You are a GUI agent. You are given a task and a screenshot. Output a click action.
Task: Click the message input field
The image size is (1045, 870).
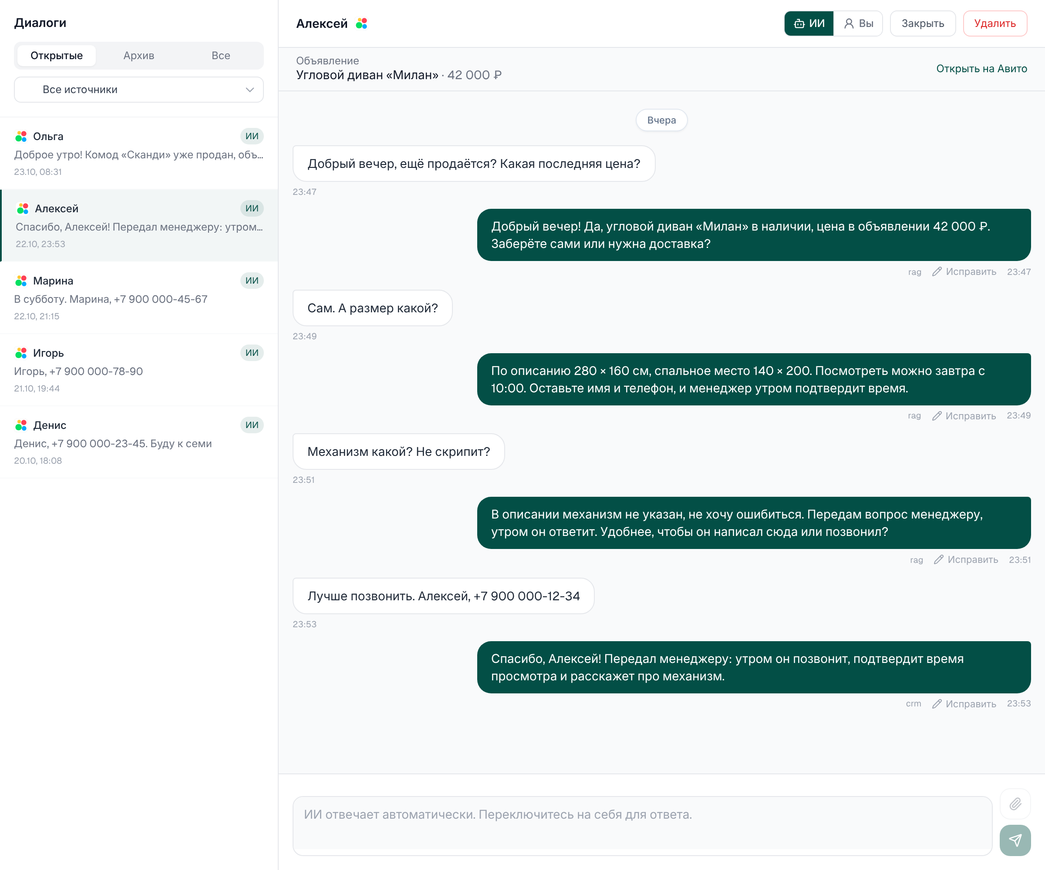click(642, 826)
